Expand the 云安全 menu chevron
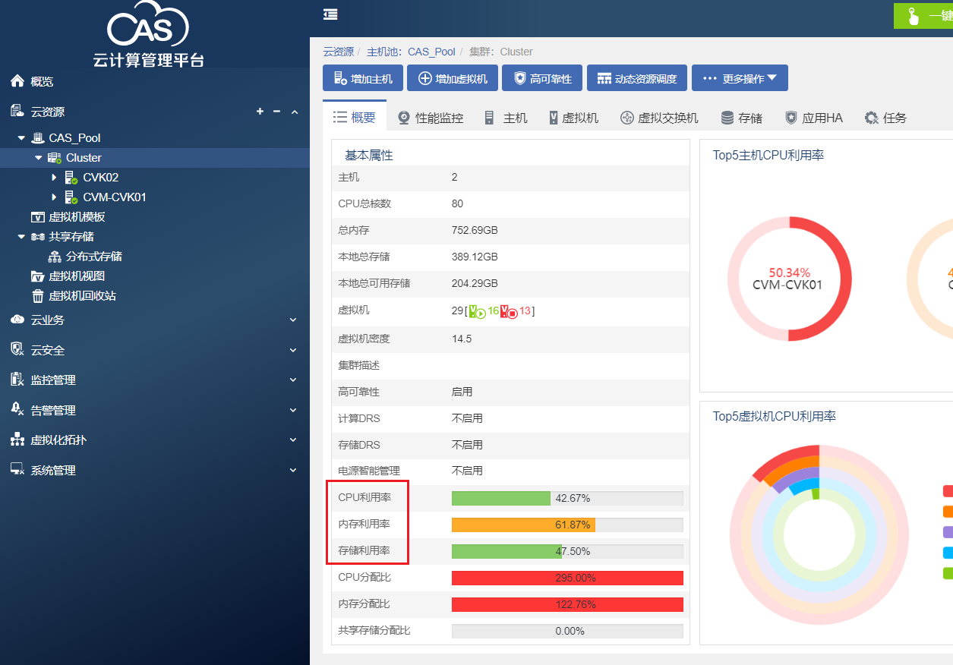Image resolution: width=953 pixels, height=665 pixels. click(293, 351)
